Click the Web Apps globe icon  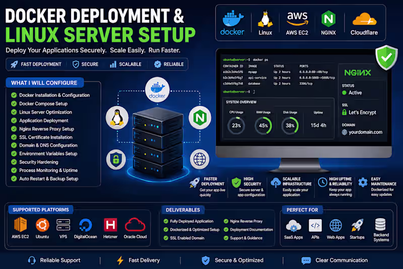(x=335, y=226)
